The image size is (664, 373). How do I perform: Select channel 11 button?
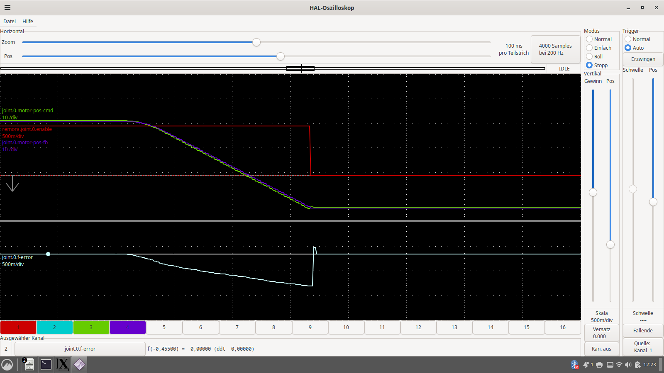point(382,327)
